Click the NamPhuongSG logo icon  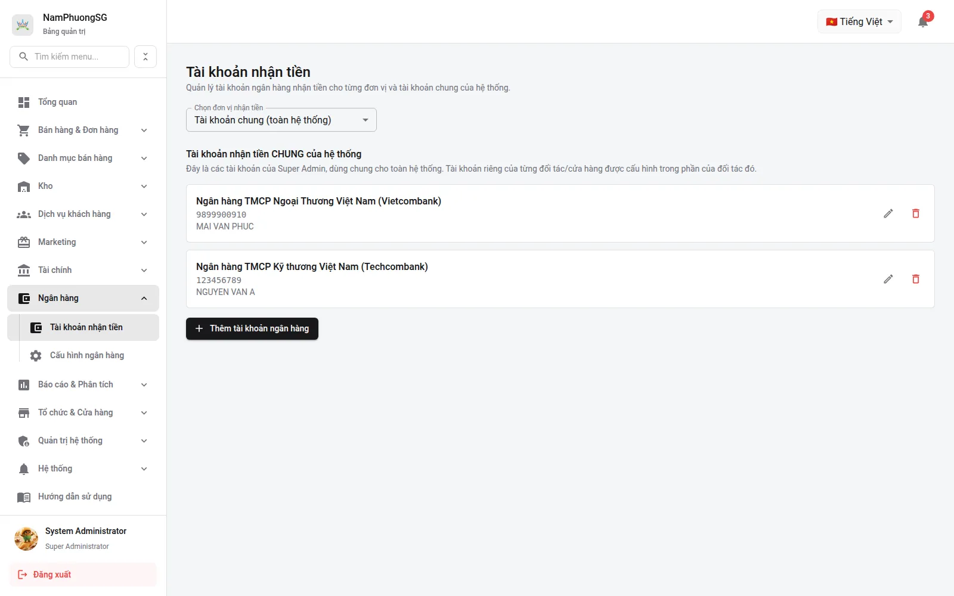[x=23, y=24]
